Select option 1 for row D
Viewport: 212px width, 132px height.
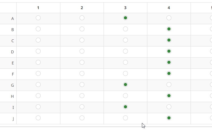[38, 51]
